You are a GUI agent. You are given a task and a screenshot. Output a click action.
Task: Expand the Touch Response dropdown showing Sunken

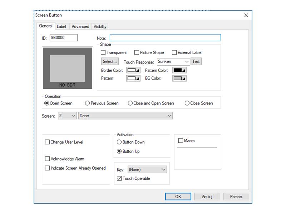(173, 61)
